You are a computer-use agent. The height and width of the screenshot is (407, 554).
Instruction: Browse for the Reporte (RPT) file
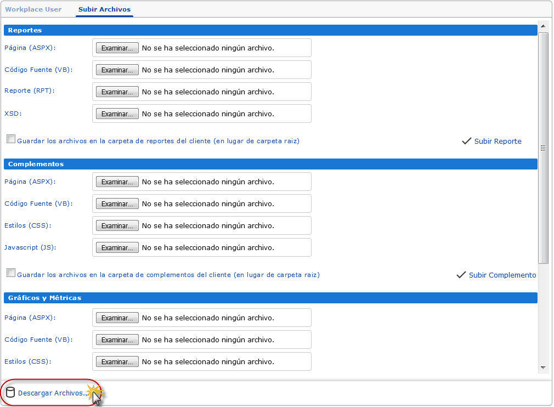(117, 92)
